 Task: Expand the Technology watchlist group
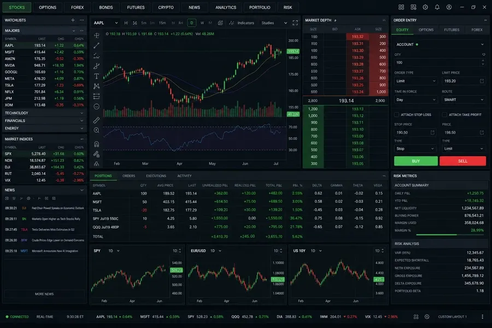pos(44,113)
